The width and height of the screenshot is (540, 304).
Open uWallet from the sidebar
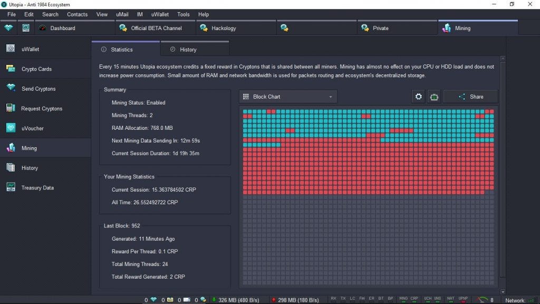pyautogui.click(x=45, y=49)
